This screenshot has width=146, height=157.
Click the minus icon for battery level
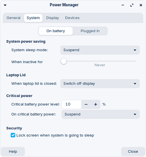[x=86, y=104]
